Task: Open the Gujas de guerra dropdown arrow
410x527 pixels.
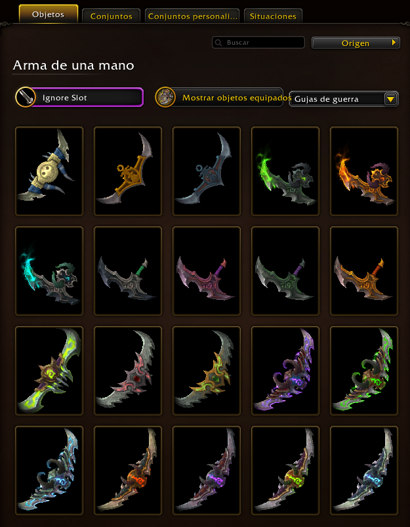Action: coord(390,99)
